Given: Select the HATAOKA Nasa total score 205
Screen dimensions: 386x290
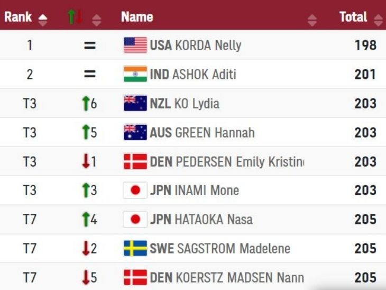Looking at the screenshot, I should point(365,219).
